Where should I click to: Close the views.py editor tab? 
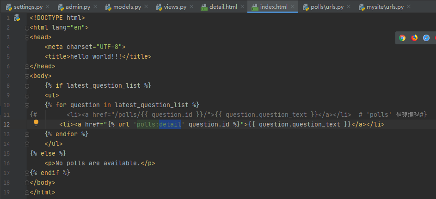(x=192, y=7)
